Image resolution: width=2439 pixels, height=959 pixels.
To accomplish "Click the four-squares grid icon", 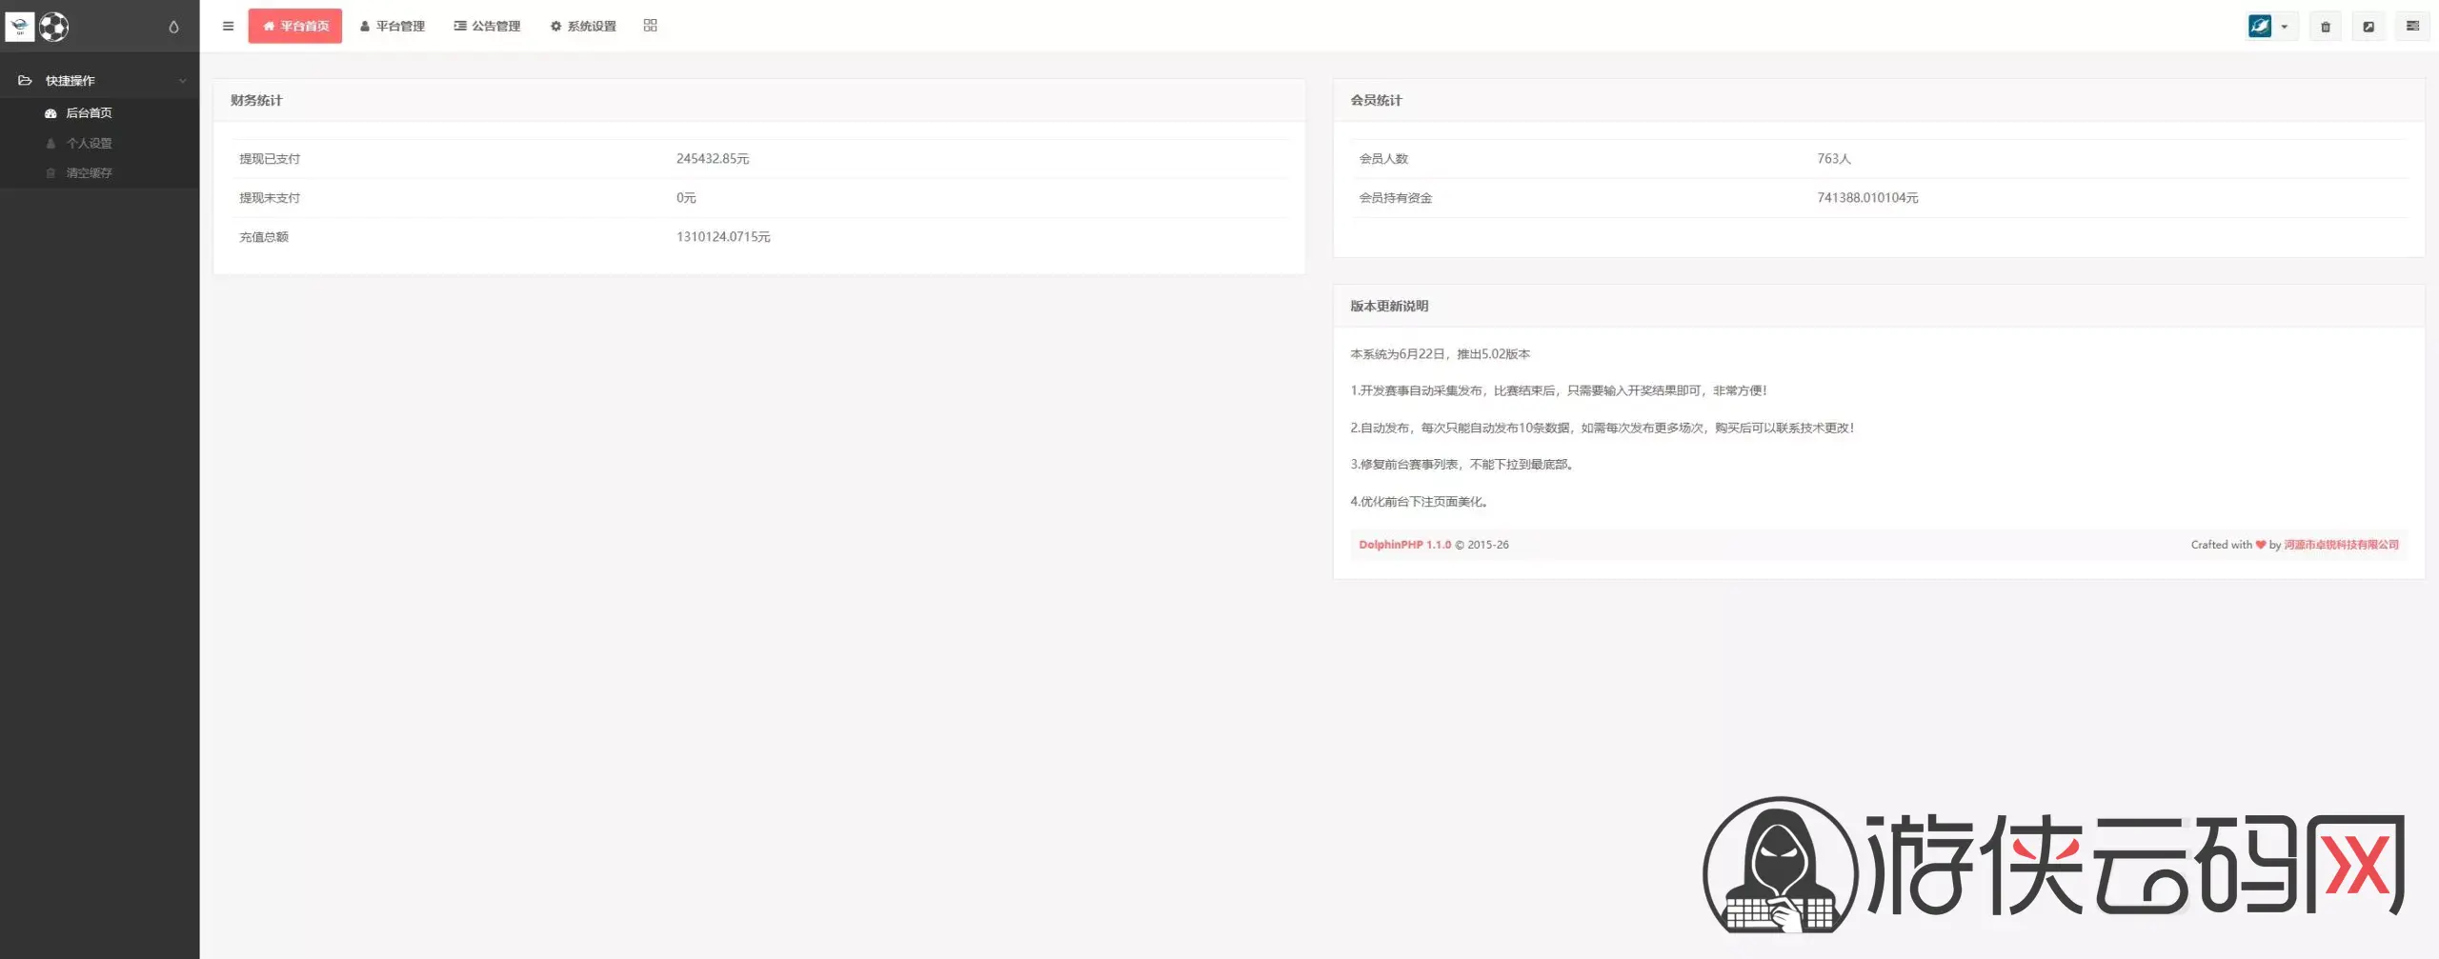I will pyautogui.click(x=650, y=26).
